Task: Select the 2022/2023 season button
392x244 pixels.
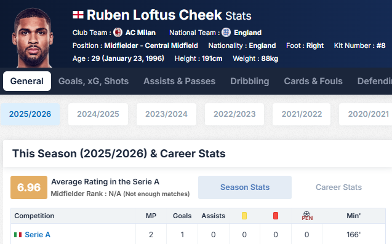Action: (x=234, y=114)
